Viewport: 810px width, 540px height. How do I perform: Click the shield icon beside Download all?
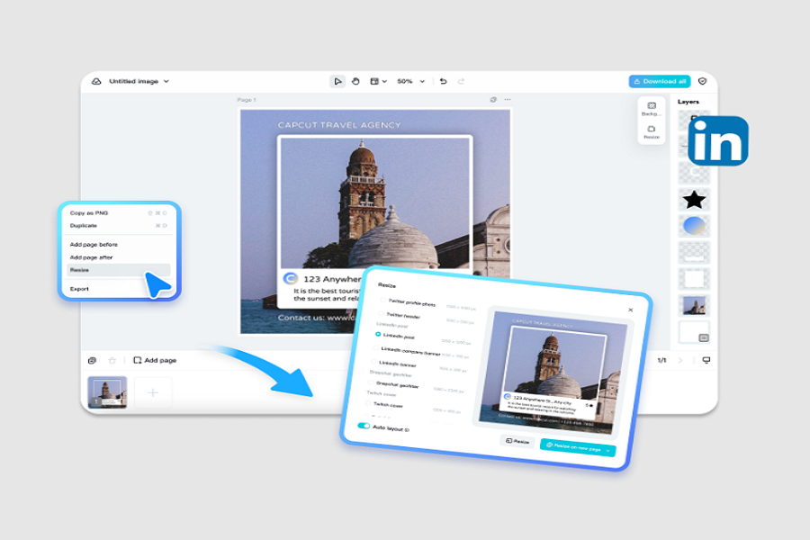703,82
